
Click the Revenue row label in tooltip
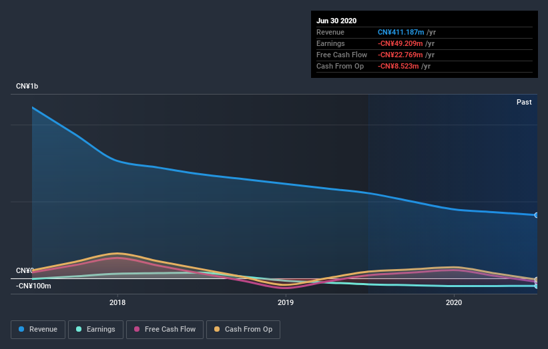point(330,32)
